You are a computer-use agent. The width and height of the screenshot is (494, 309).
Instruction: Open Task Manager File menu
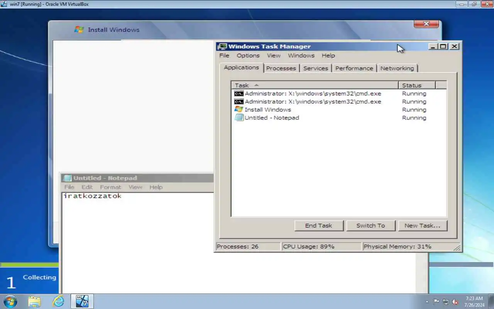(x=224, y=56)
